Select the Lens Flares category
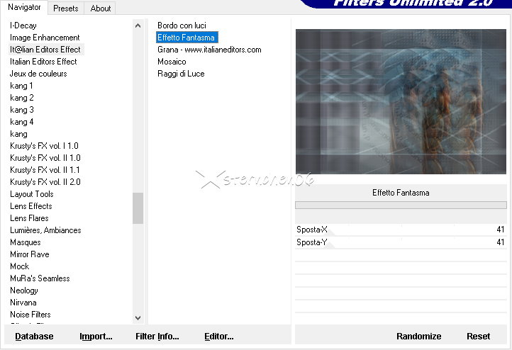The image size is (512, 350). [29, 218]
